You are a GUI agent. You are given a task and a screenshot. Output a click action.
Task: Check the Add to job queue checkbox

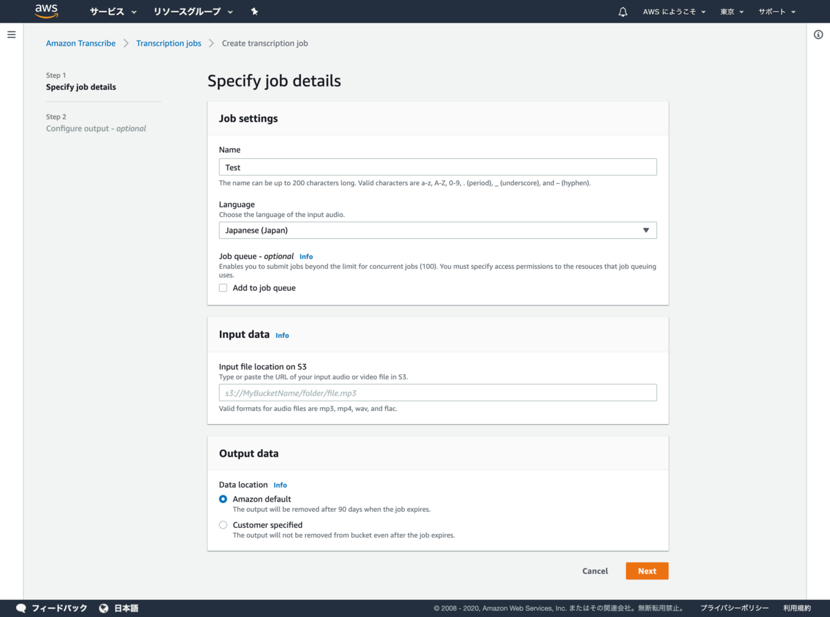click(223, 288)
